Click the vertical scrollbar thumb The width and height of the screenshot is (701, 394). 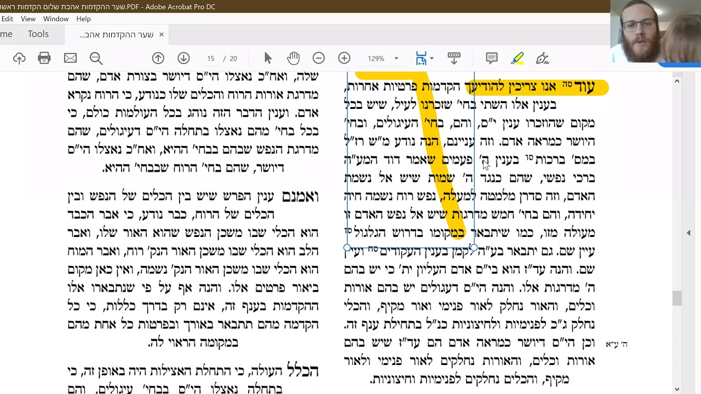pyautogui.click(x=677, y=298)
